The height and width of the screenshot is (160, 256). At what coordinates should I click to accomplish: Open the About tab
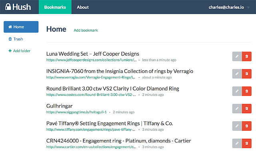[x=83, y=7]
